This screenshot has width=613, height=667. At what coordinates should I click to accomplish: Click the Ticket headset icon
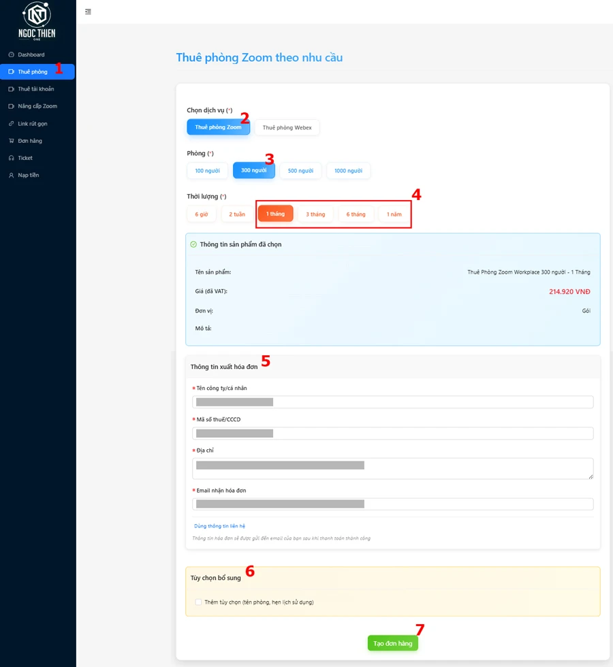pyautogui.click(x=11, y=158)
